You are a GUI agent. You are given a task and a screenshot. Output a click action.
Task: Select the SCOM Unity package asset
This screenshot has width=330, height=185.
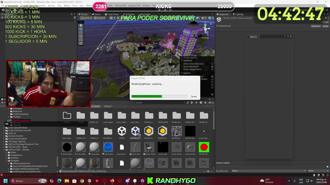pyautogui.click(x=122, y=133)
